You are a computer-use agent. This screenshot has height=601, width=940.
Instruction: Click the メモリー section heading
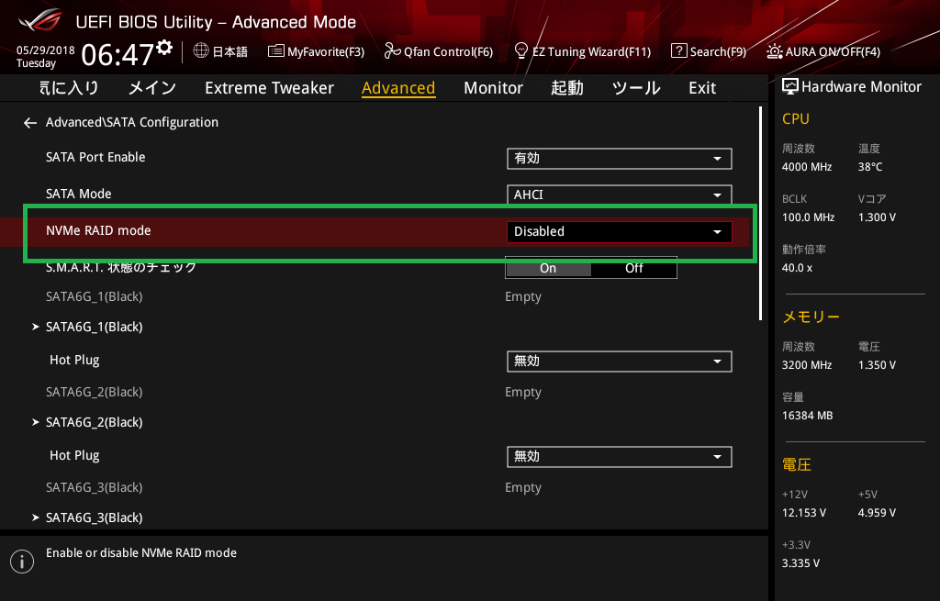[x=811, y=317]
